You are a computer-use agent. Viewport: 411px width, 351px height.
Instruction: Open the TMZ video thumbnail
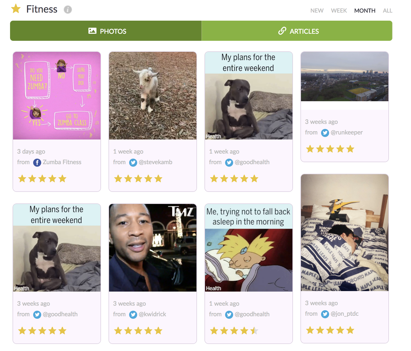click(x=153, y=248)
